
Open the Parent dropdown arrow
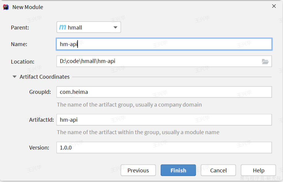tap(115, 28)
